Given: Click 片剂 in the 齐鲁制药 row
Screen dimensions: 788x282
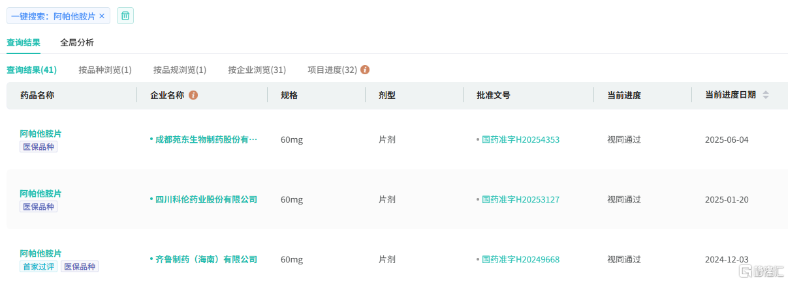Looking at the screenshot, I should (x=387, y=259).
